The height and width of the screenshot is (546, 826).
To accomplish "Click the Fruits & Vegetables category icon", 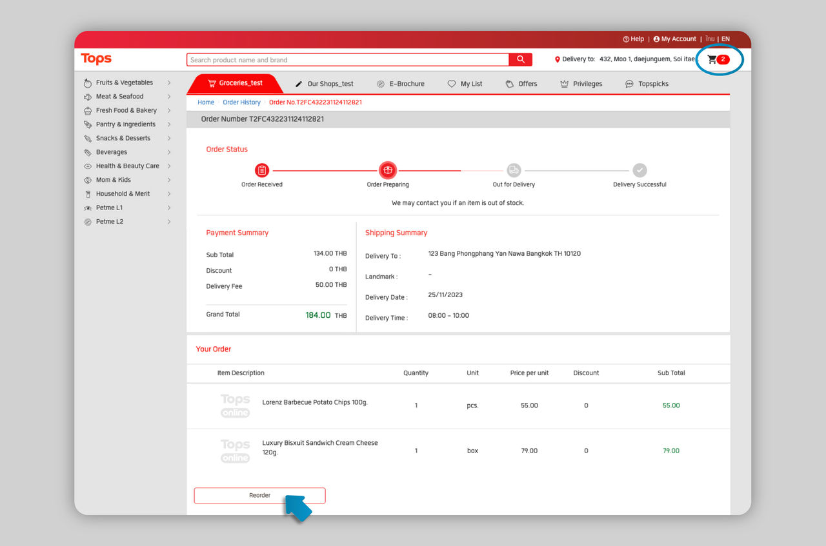I will click(x=88, y=83).
